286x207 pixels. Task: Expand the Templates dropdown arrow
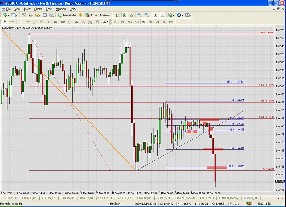(191, 15)
